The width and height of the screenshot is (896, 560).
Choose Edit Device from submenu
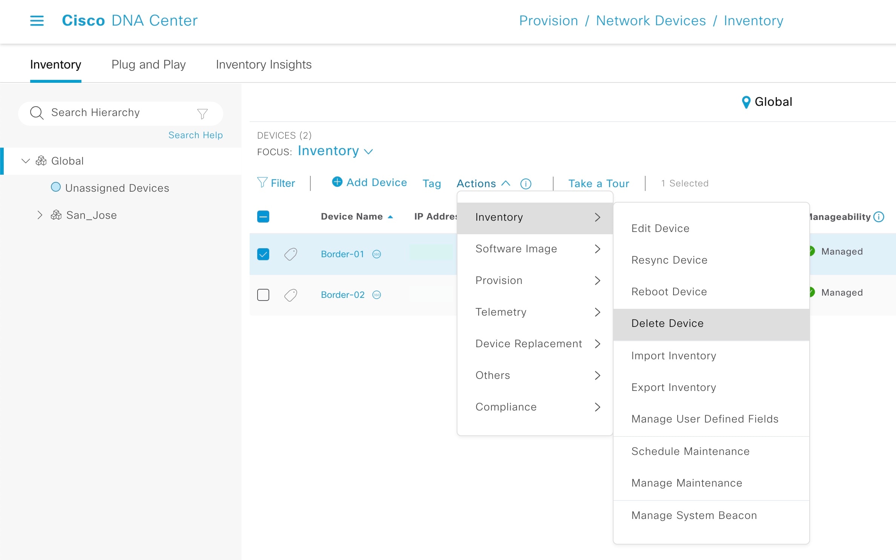(711, 229)
